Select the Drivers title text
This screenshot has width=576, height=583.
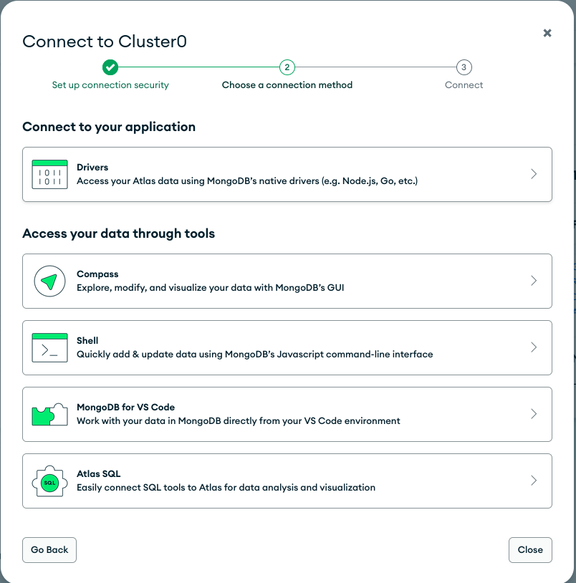pos(92,168)
